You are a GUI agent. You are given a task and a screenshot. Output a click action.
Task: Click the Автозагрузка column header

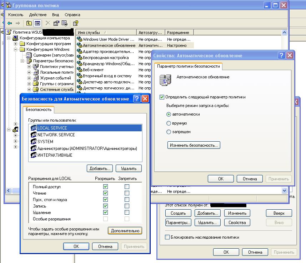click(151, 33)
